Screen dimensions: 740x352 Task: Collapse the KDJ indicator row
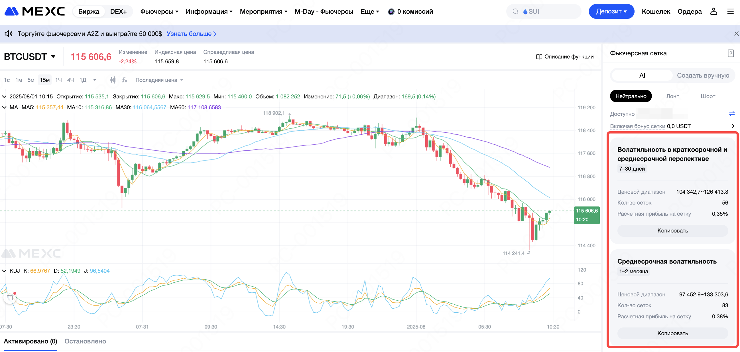click(4, 271)
